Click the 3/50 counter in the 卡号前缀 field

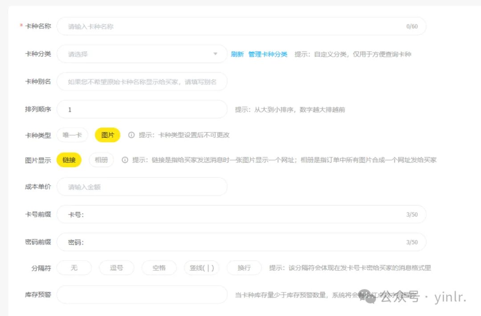412,214
